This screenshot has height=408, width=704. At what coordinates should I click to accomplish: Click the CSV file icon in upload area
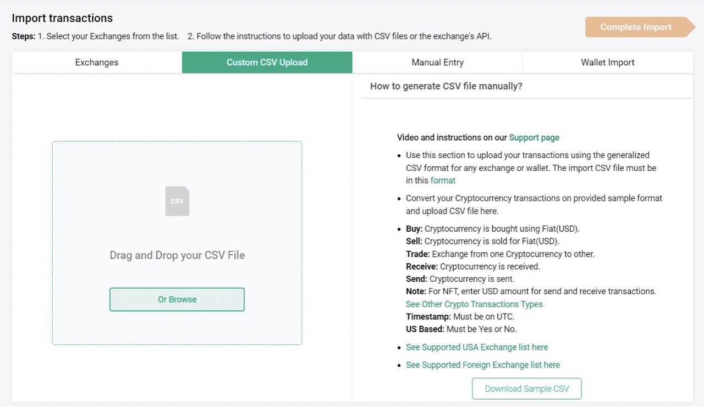point(177,201)
